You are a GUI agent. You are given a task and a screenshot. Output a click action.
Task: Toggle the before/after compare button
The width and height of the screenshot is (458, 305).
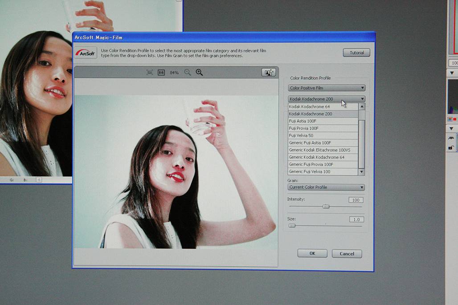point(269,73)
